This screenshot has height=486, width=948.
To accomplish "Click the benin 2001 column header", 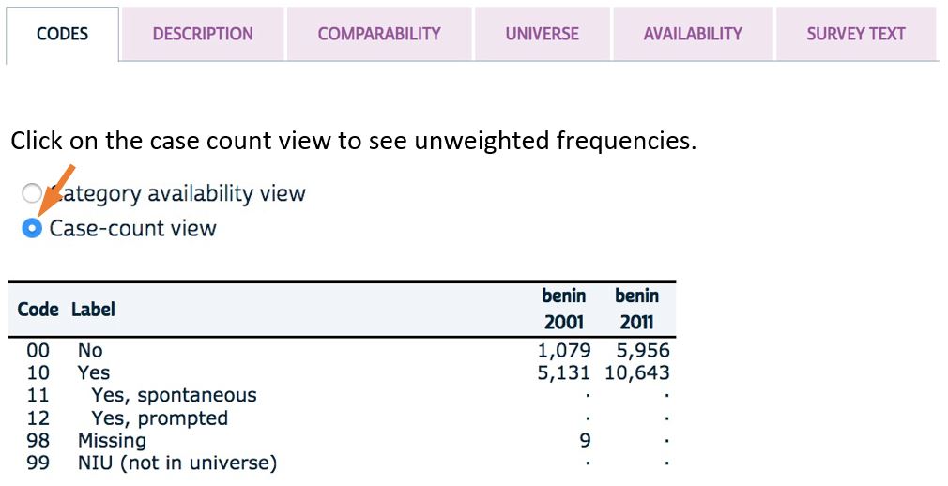I will click(563, 309).
